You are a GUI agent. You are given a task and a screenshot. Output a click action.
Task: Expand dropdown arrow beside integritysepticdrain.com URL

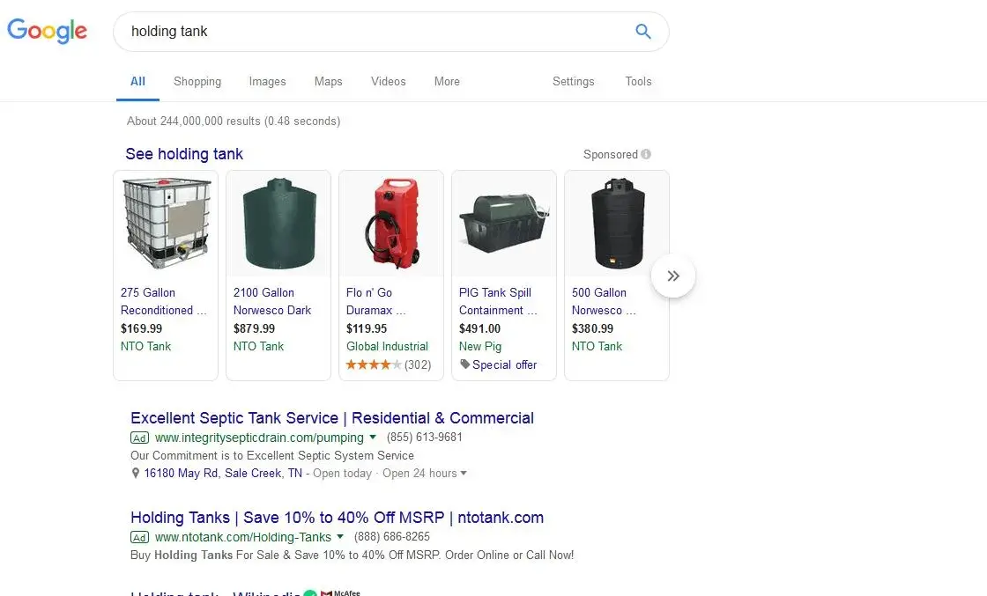(x=373, y=437)
